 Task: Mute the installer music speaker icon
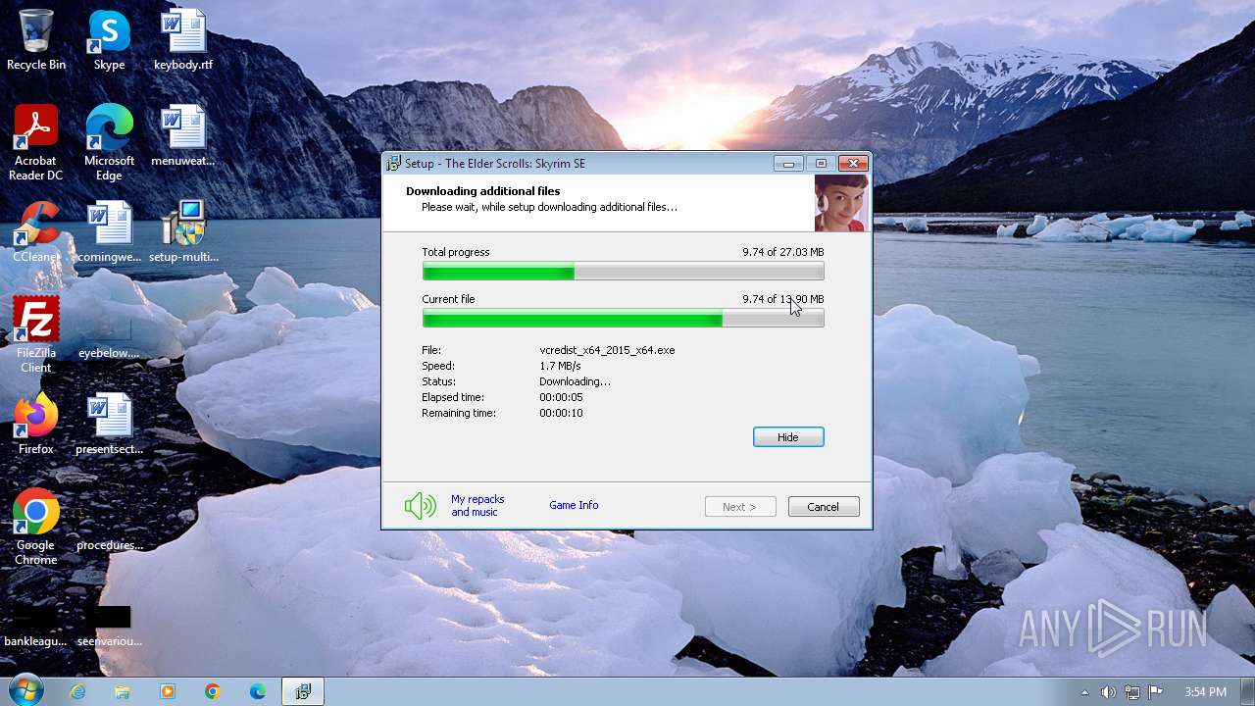pos(420,506)
